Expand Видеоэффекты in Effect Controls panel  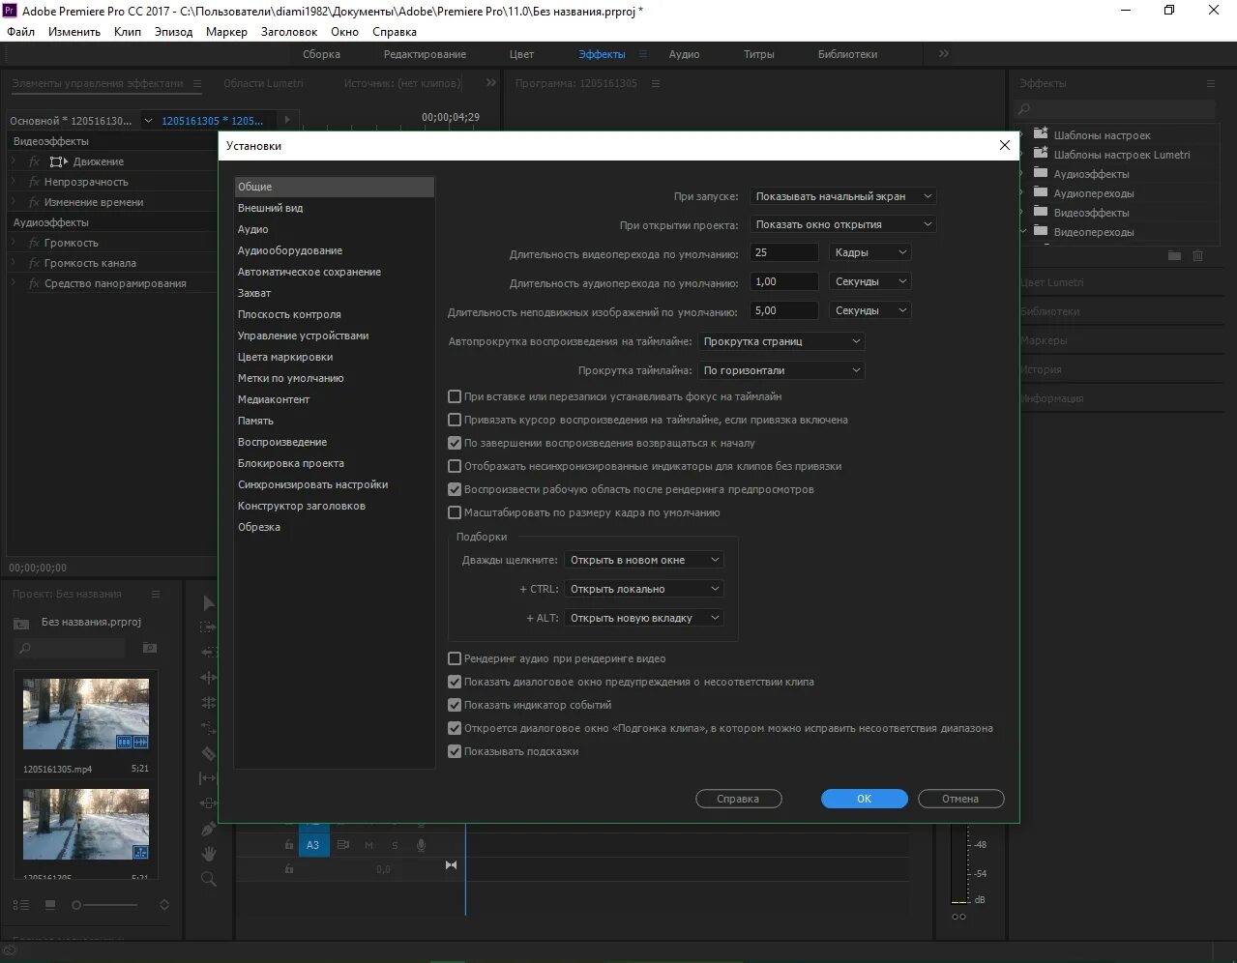(x=51, y=141)
